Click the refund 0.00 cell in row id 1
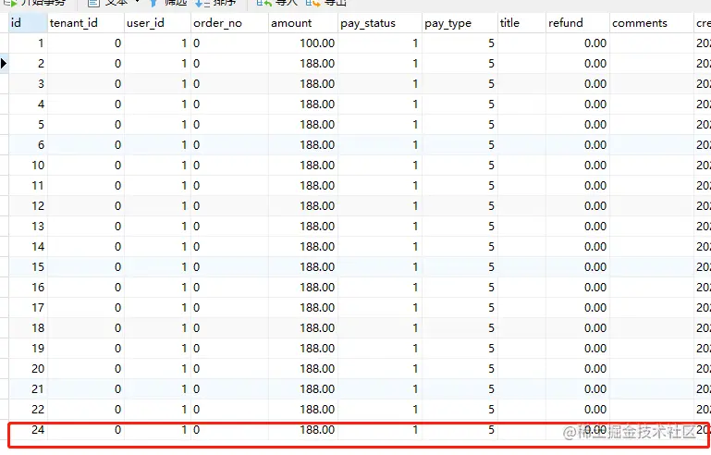 click(578, 43)
